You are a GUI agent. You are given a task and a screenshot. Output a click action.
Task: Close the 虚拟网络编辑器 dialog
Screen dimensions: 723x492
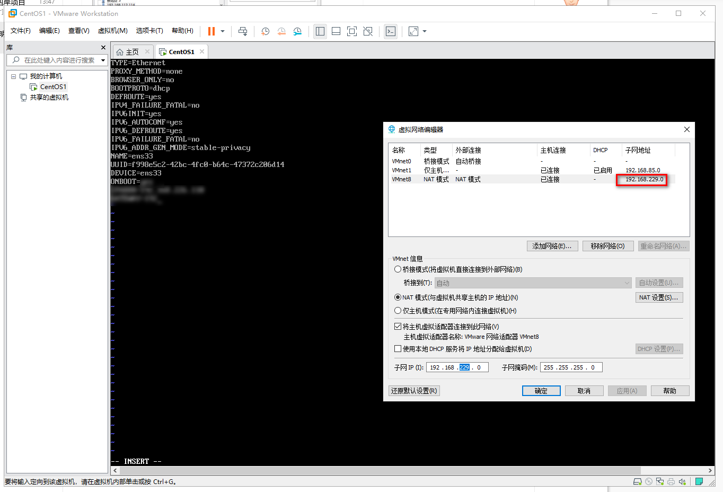(686, 129)
